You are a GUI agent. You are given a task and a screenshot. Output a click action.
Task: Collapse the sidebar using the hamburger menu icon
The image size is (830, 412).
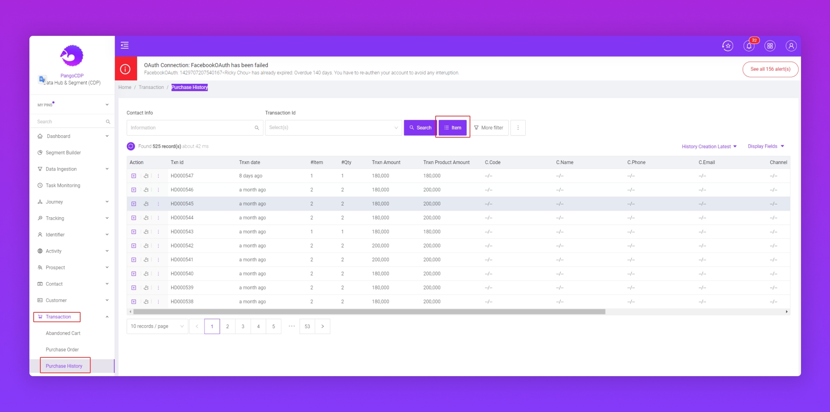click(124, 45)
